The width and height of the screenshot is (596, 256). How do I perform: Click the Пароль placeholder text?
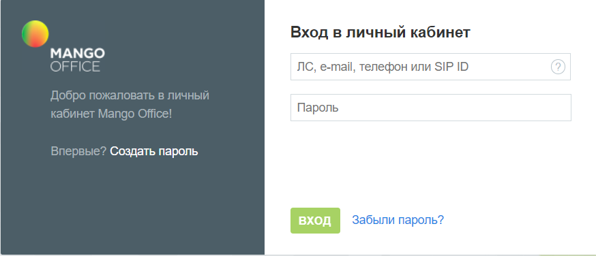(318, 108)
